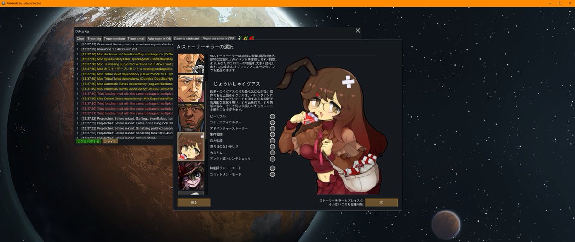Pick the gray-haired old man storyteller portrait

click(191, 88)
